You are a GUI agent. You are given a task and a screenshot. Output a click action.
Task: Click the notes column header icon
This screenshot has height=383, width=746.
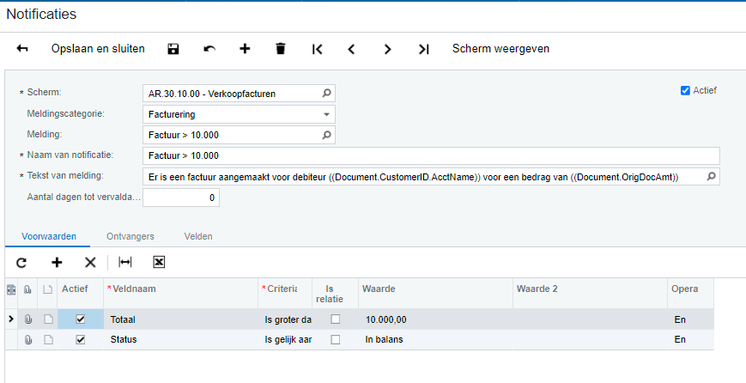(x=47, y=289)
